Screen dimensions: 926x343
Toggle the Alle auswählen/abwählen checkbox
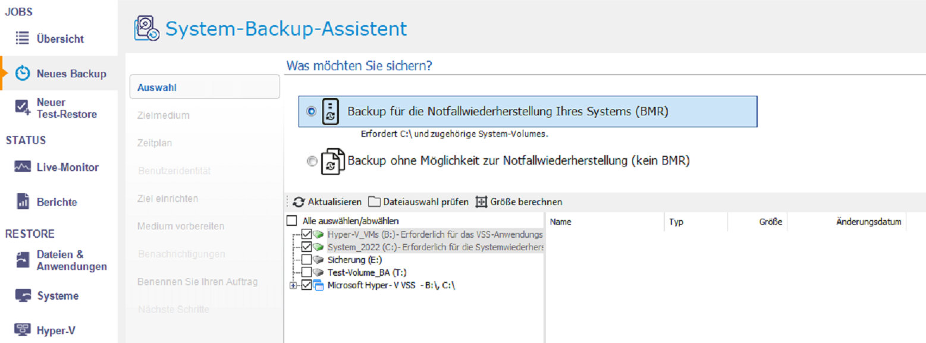(x=291, y=221)
